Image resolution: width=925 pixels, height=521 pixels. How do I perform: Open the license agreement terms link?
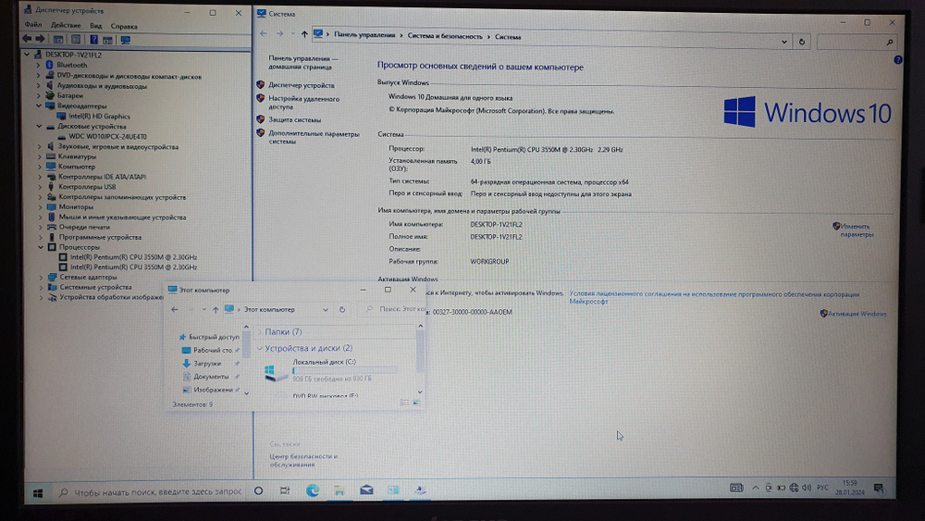(x=714, y=297)
